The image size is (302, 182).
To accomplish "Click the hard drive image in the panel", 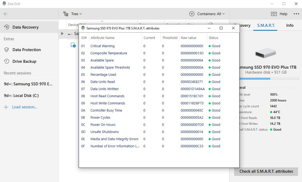I will click(x=265, y=53).
